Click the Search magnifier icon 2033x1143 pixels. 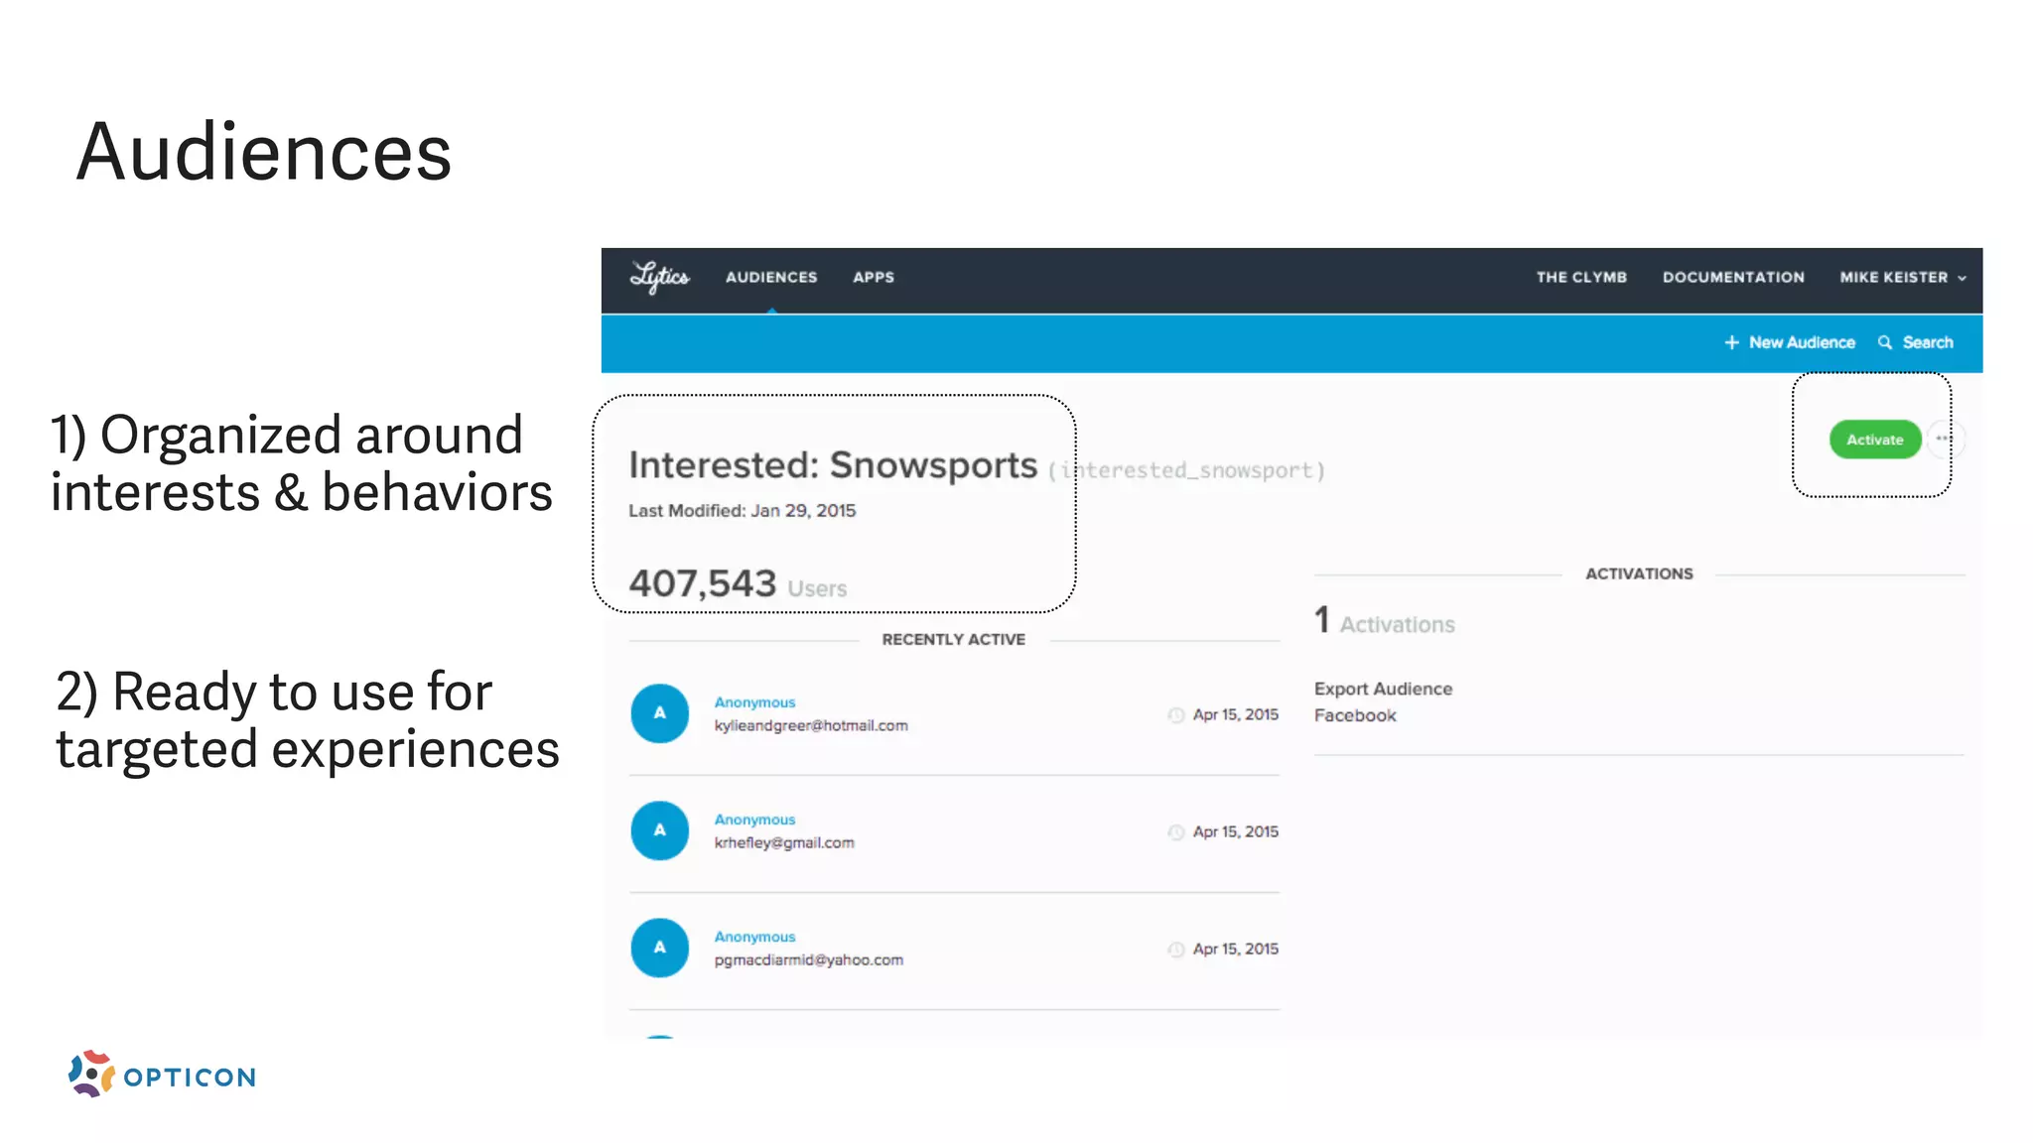pyautogui.click(x=1884, y=342)
